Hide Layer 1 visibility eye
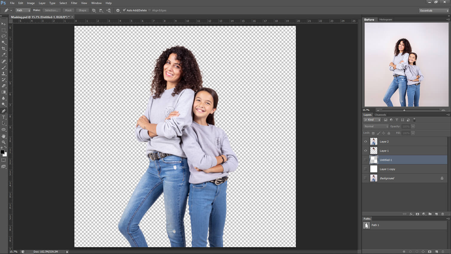The height and width of the screenshot is (254, 451). click(365, 151)
